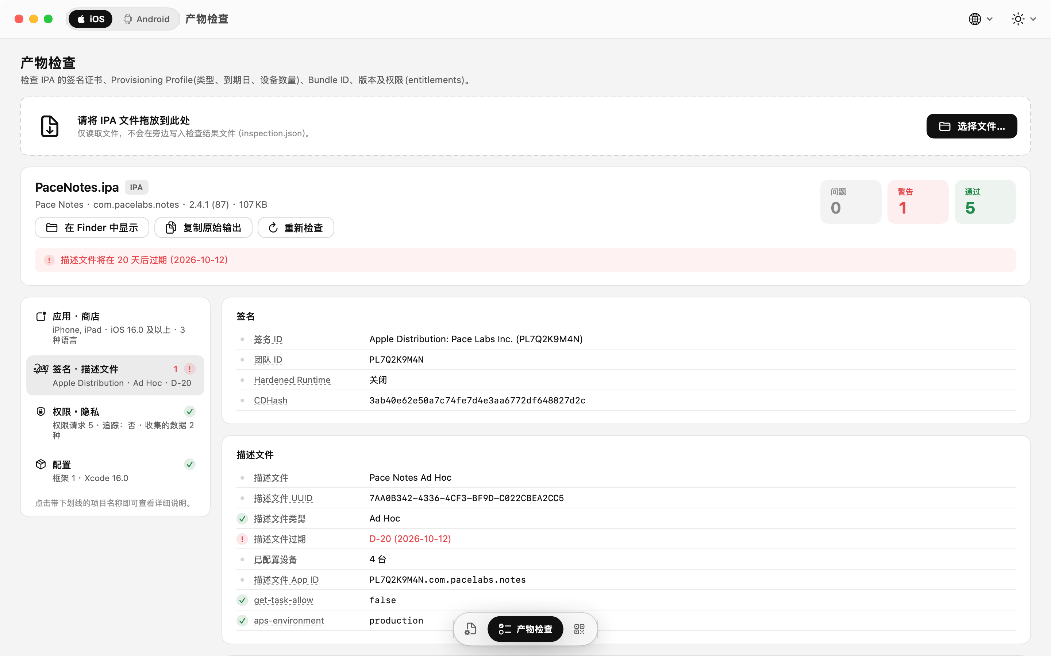Click the Hardened Runtime value 关闭
1051x656 pixels.
(378, 380)
